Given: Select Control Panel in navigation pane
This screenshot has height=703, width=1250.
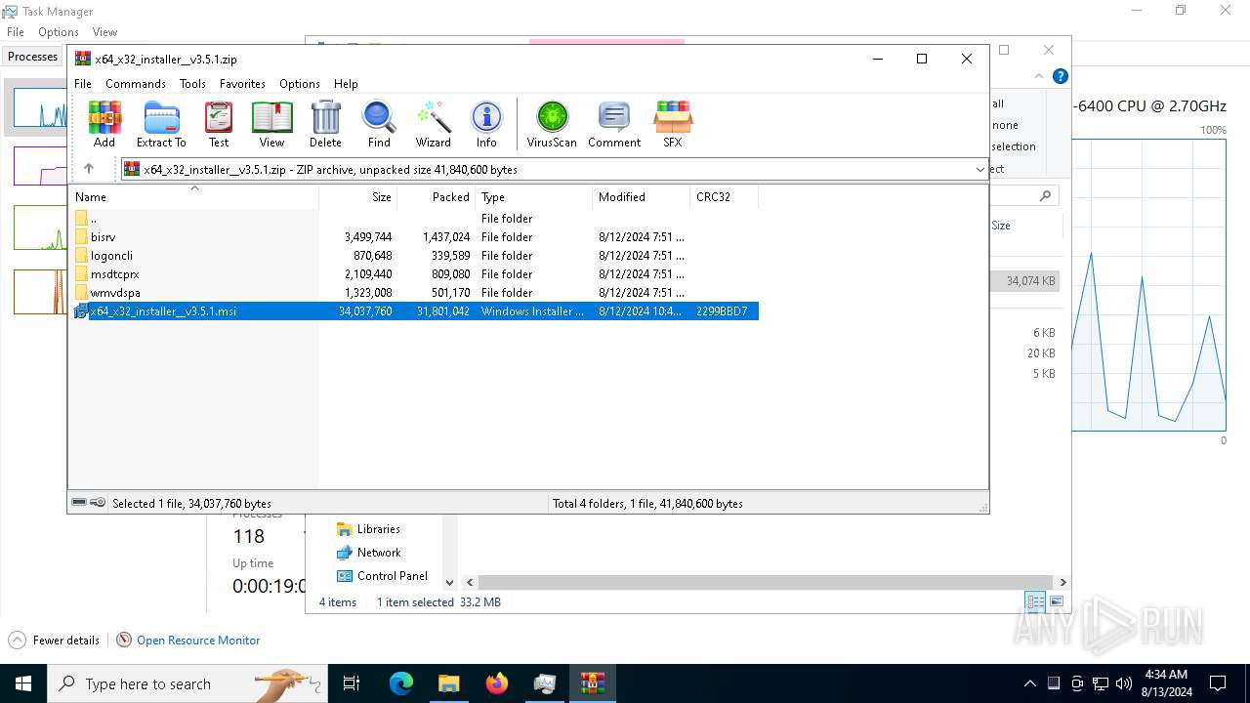Looking at the screenshot, I should [382, 576].
